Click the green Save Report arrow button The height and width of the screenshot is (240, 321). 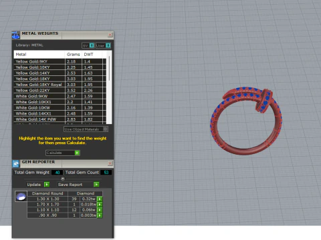96,185
